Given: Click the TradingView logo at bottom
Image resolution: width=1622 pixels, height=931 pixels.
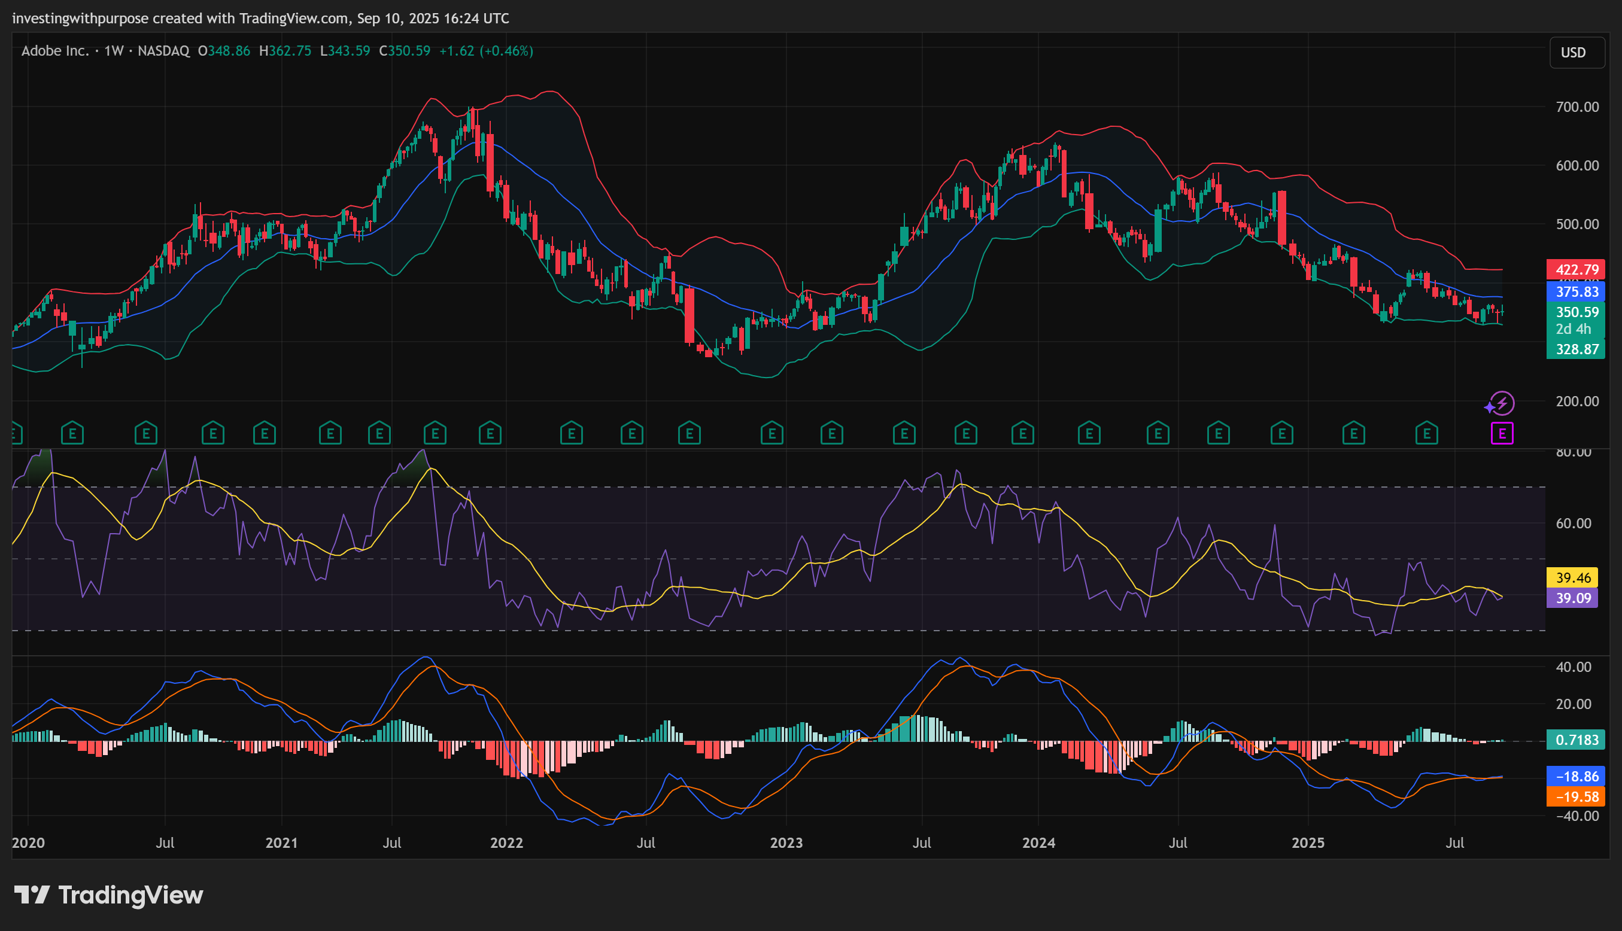Looking at the screenshot, I should [109, 895].
